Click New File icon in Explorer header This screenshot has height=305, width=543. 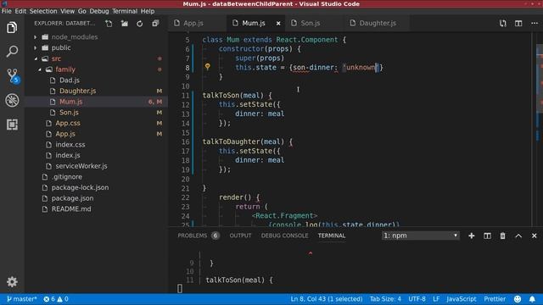109,24
